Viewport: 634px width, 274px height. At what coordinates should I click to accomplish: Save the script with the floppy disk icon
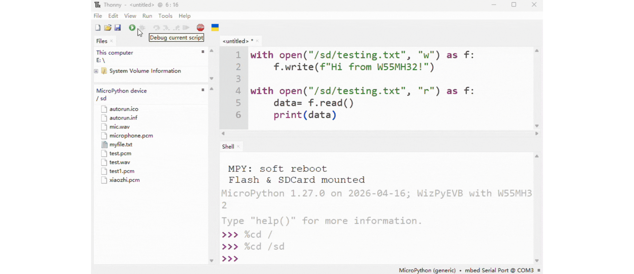[118, 28]
